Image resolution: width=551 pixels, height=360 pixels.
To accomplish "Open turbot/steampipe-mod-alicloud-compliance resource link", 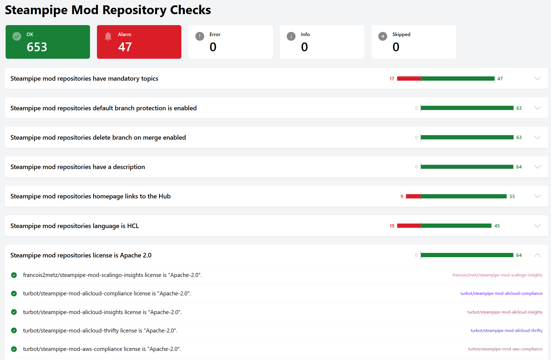I will 501,294.
